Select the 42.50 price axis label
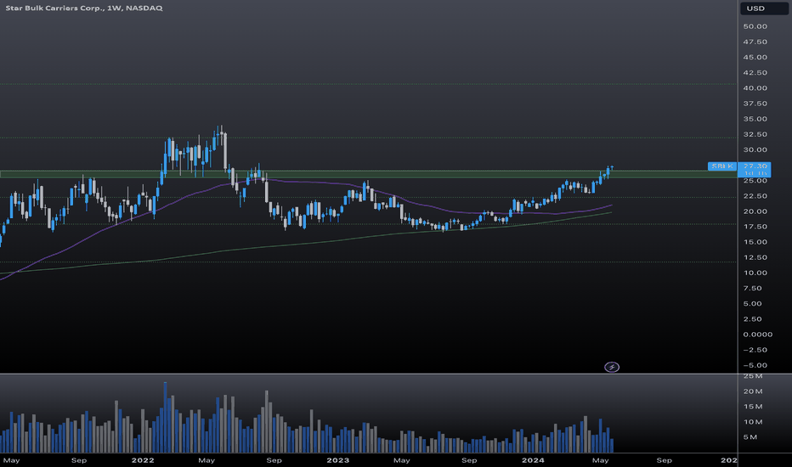The width and height of the screenshot is (792, 467). 755,73
